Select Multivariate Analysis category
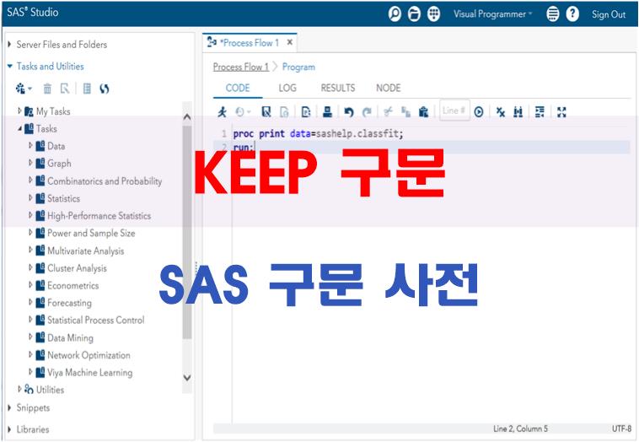Screen dimensions: 639x442 tap(86, 251)
